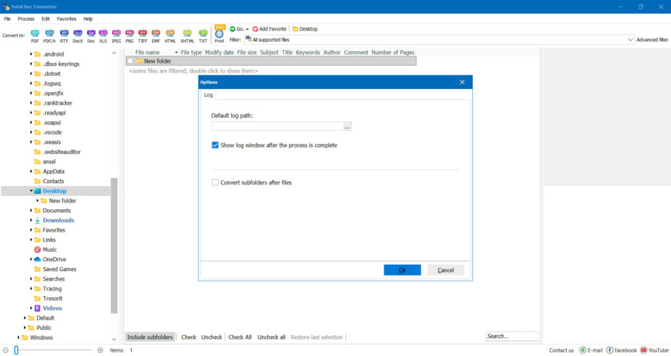Click Uncheck all button

(271, 337)
